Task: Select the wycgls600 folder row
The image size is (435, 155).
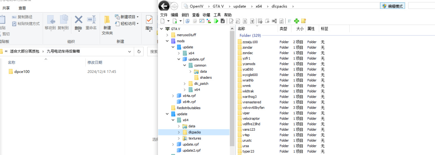Action: [281, 75]
